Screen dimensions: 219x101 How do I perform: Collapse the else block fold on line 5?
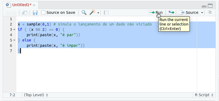point(14,40)
